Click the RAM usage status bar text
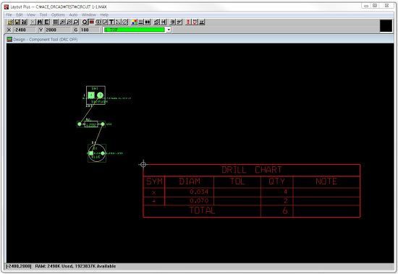398x274 pixels. [75, 266]
